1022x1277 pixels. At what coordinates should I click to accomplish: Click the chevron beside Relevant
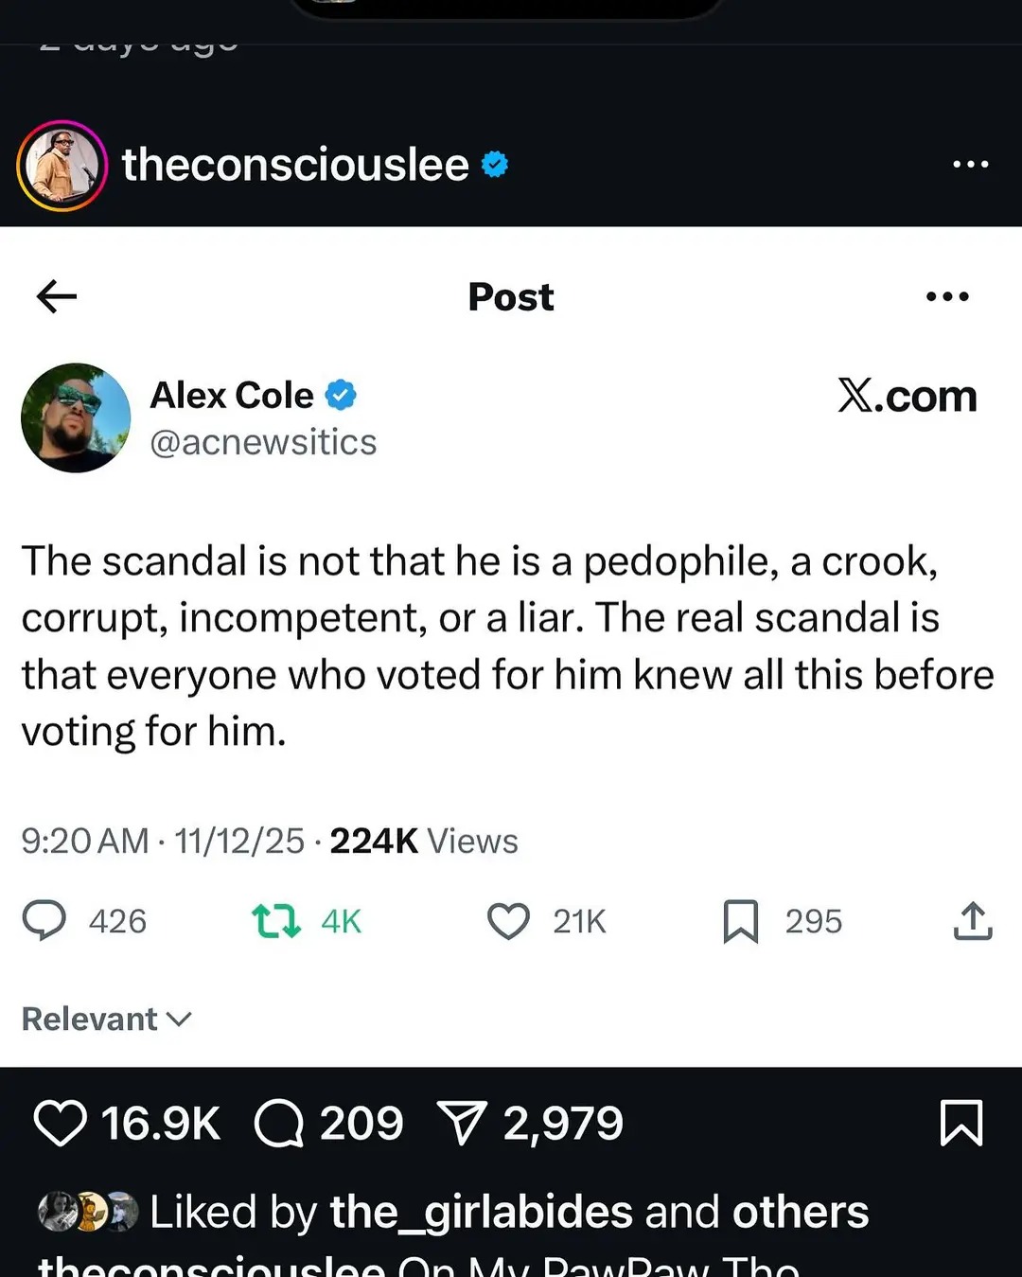(x=179, y=1020)
